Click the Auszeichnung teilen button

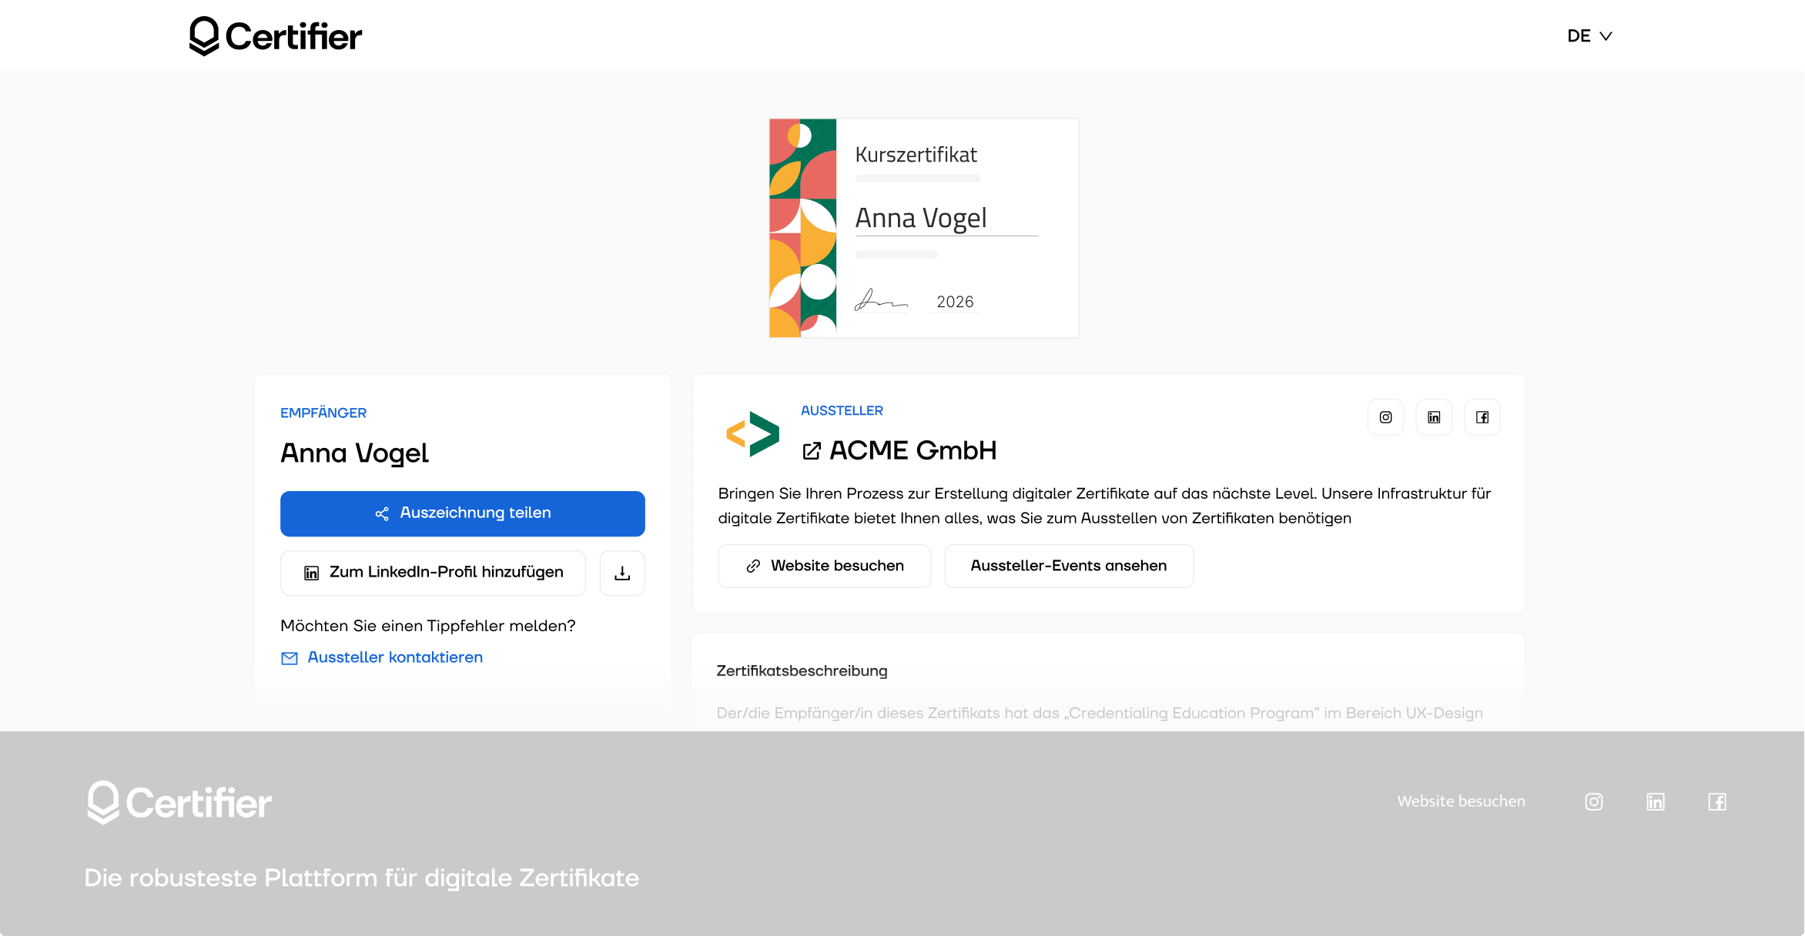462,513
